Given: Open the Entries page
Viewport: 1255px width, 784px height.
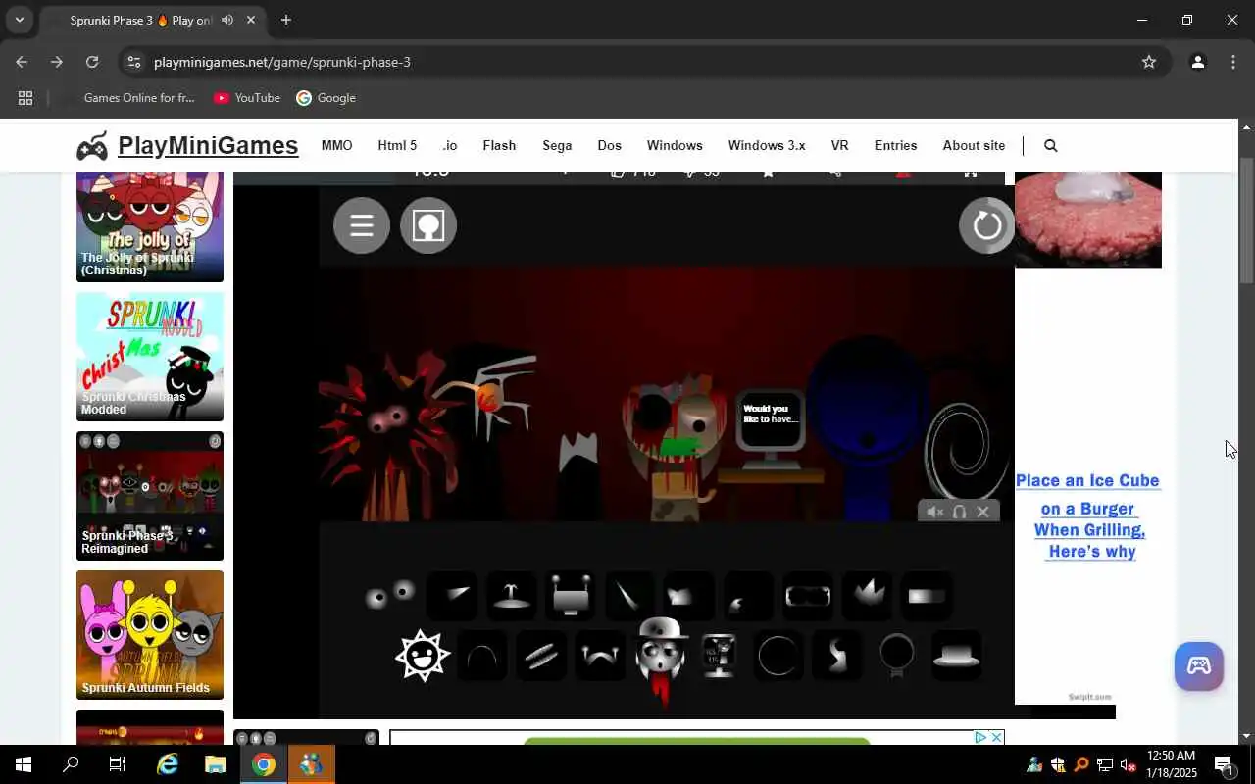Looking at the screenshot, I should pos(895,145).
